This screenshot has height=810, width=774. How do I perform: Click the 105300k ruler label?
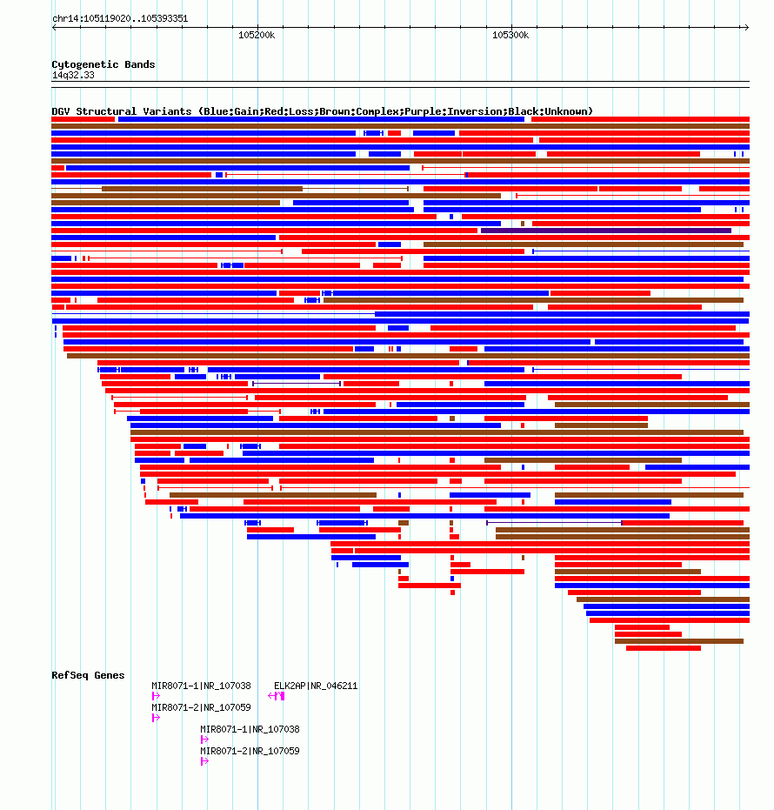coord(510,35)
